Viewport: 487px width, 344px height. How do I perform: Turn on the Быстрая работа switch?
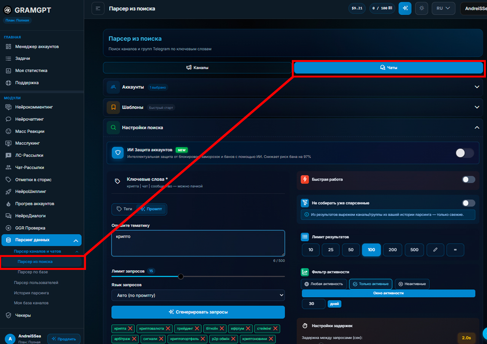pyautogui.click(x=469, y=179)
